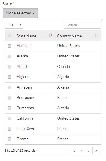The image size is (106, 161).
Task: Click the None selected caret arrow
Action: click(x=33, y=13)
